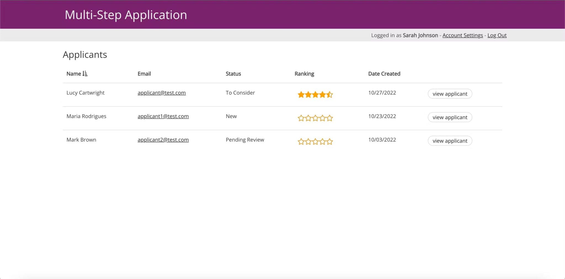Screen dimensions: 565x279
Task: Click view applicant for Maria Rodrigues
Action: (449, 117)
